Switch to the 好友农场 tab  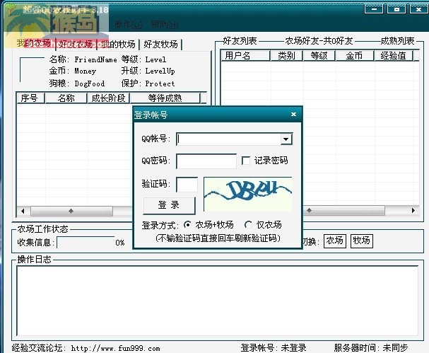tap(76, 45)
